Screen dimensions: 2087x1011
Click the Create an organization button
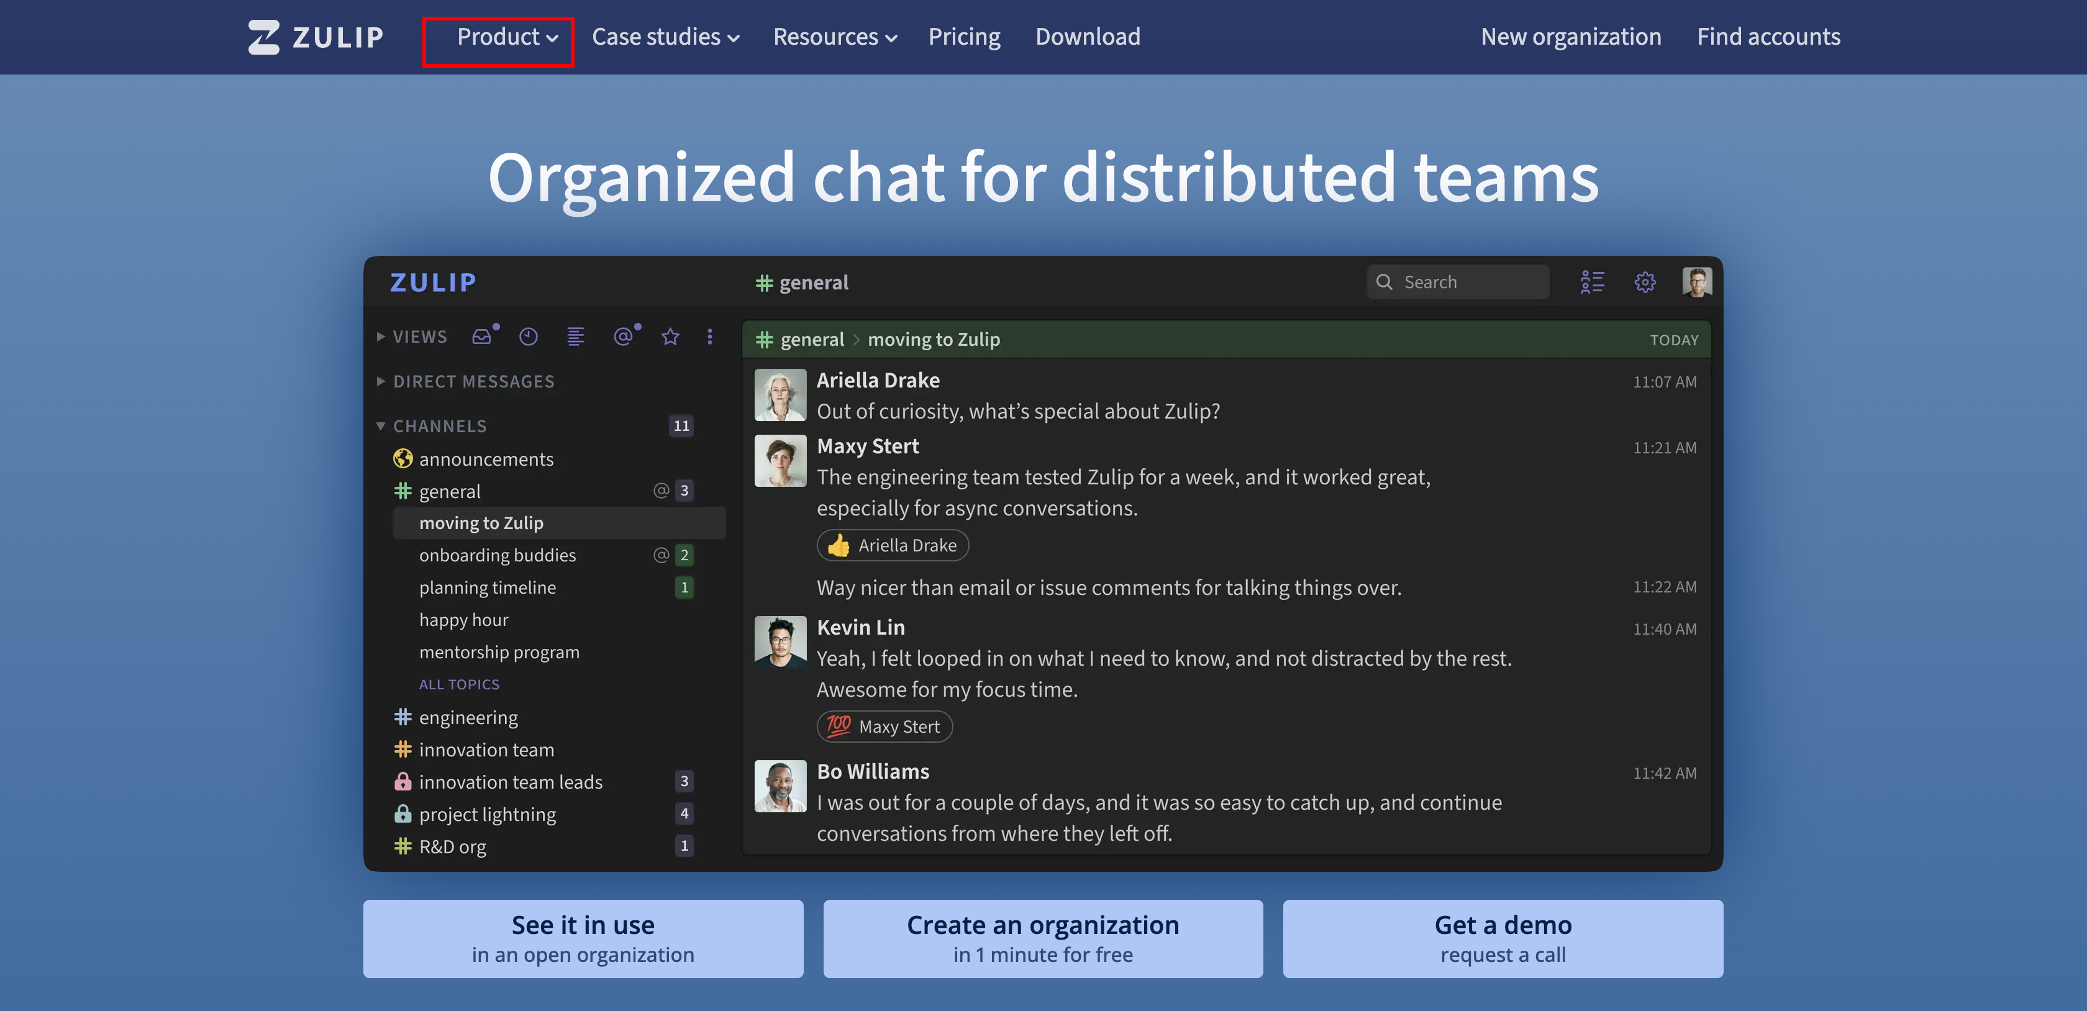[x=1043, y=938]
